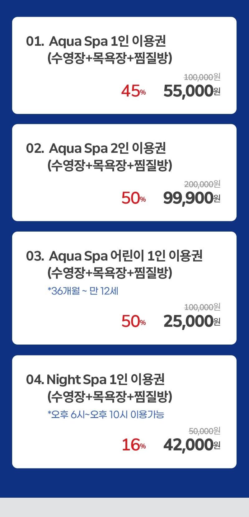
Task: Open the Aqua Spa 1인 이용권 title
Action: click(x=107, y=41)
